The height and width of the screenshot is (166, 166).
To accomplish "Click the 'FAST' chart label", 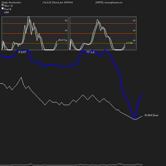I will [x=22, y=52].
